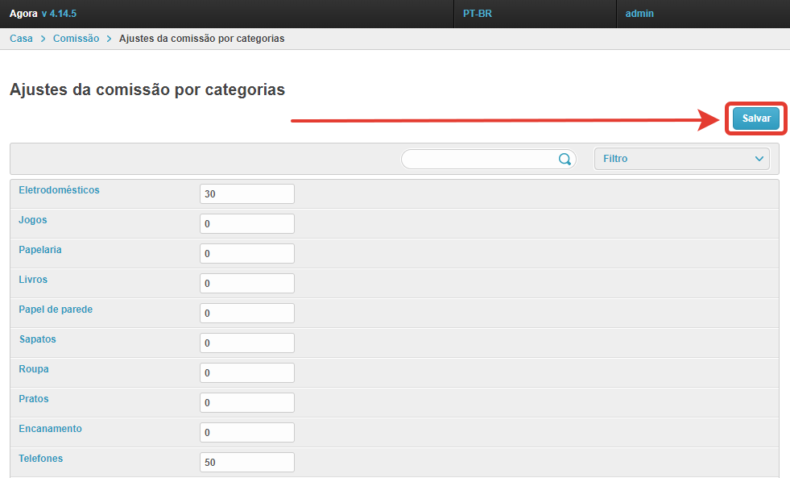Select the Sapatos category link
Image resolution: width=790 pixels, height=478 pixels.
point(37,339)
